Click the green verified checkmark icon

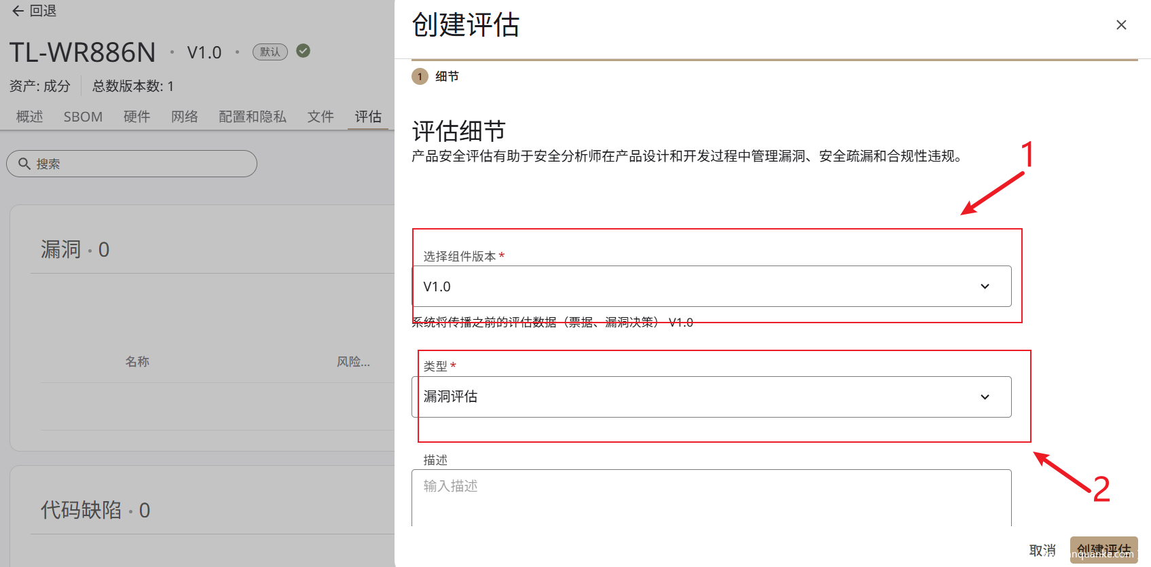click(304, 51)
